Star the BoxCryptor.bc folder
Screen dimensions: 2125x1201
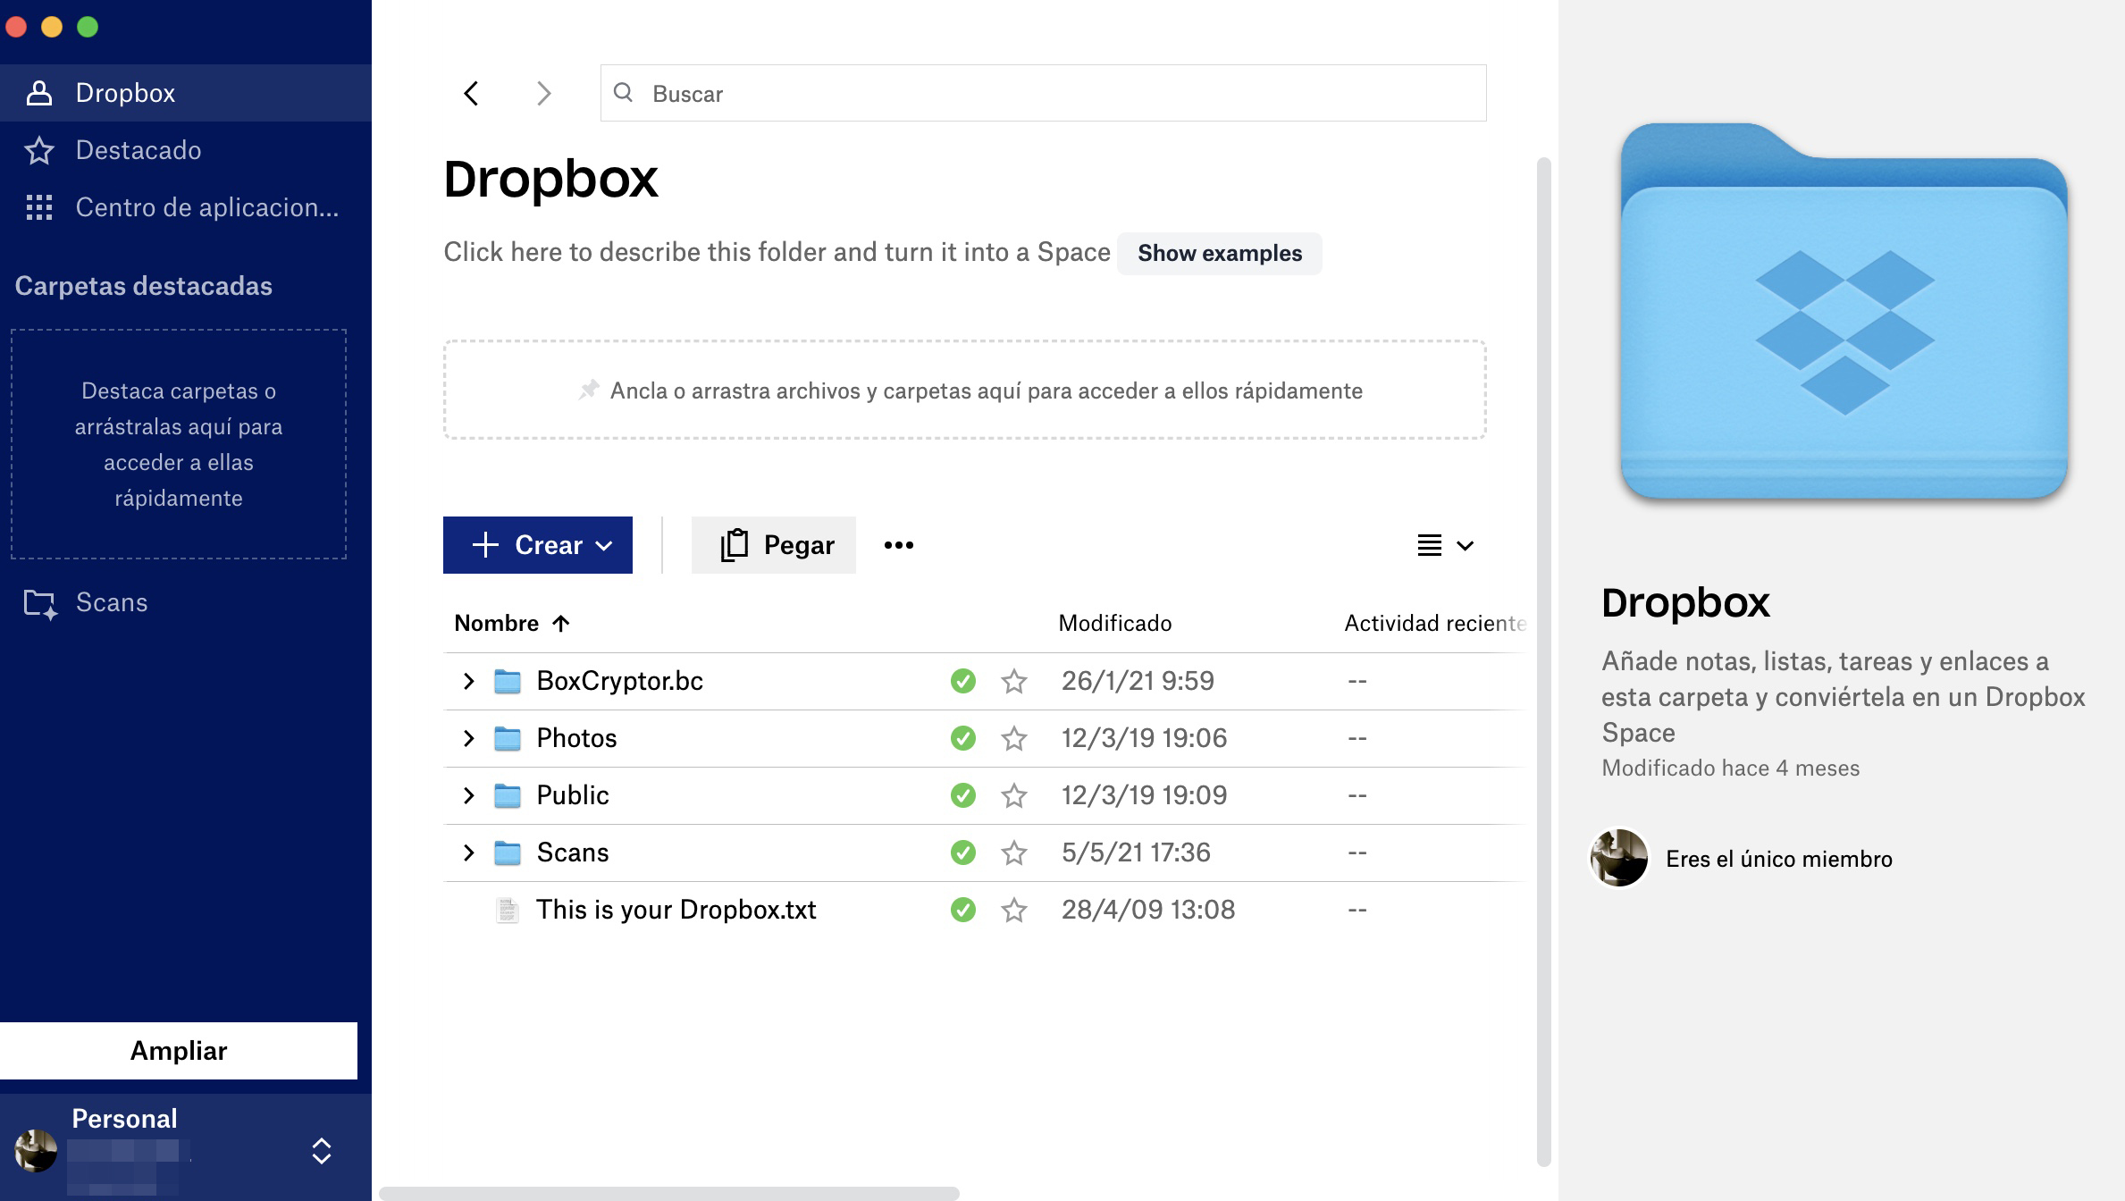coord(1013,682)
